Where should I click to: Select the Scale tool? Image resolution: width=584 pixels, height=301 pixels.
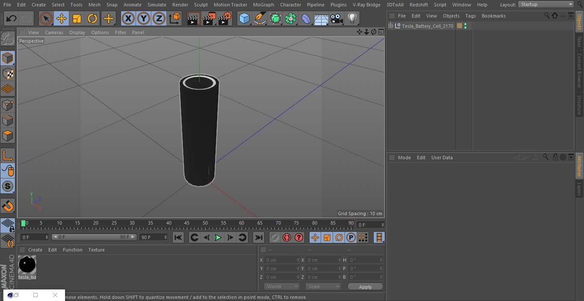coord(77,18)
